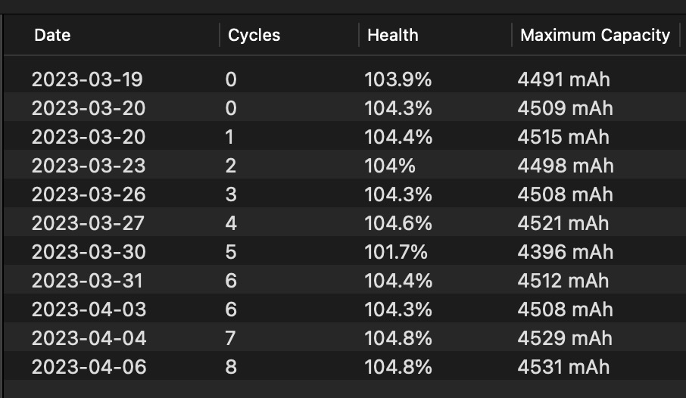Select the 2023-03-23 row

click(345, 165)
